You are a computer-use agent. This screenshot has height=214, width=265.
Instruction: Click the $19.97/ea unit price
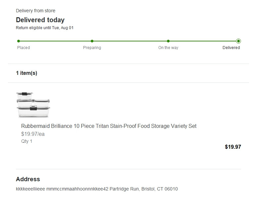click(33, 134)
